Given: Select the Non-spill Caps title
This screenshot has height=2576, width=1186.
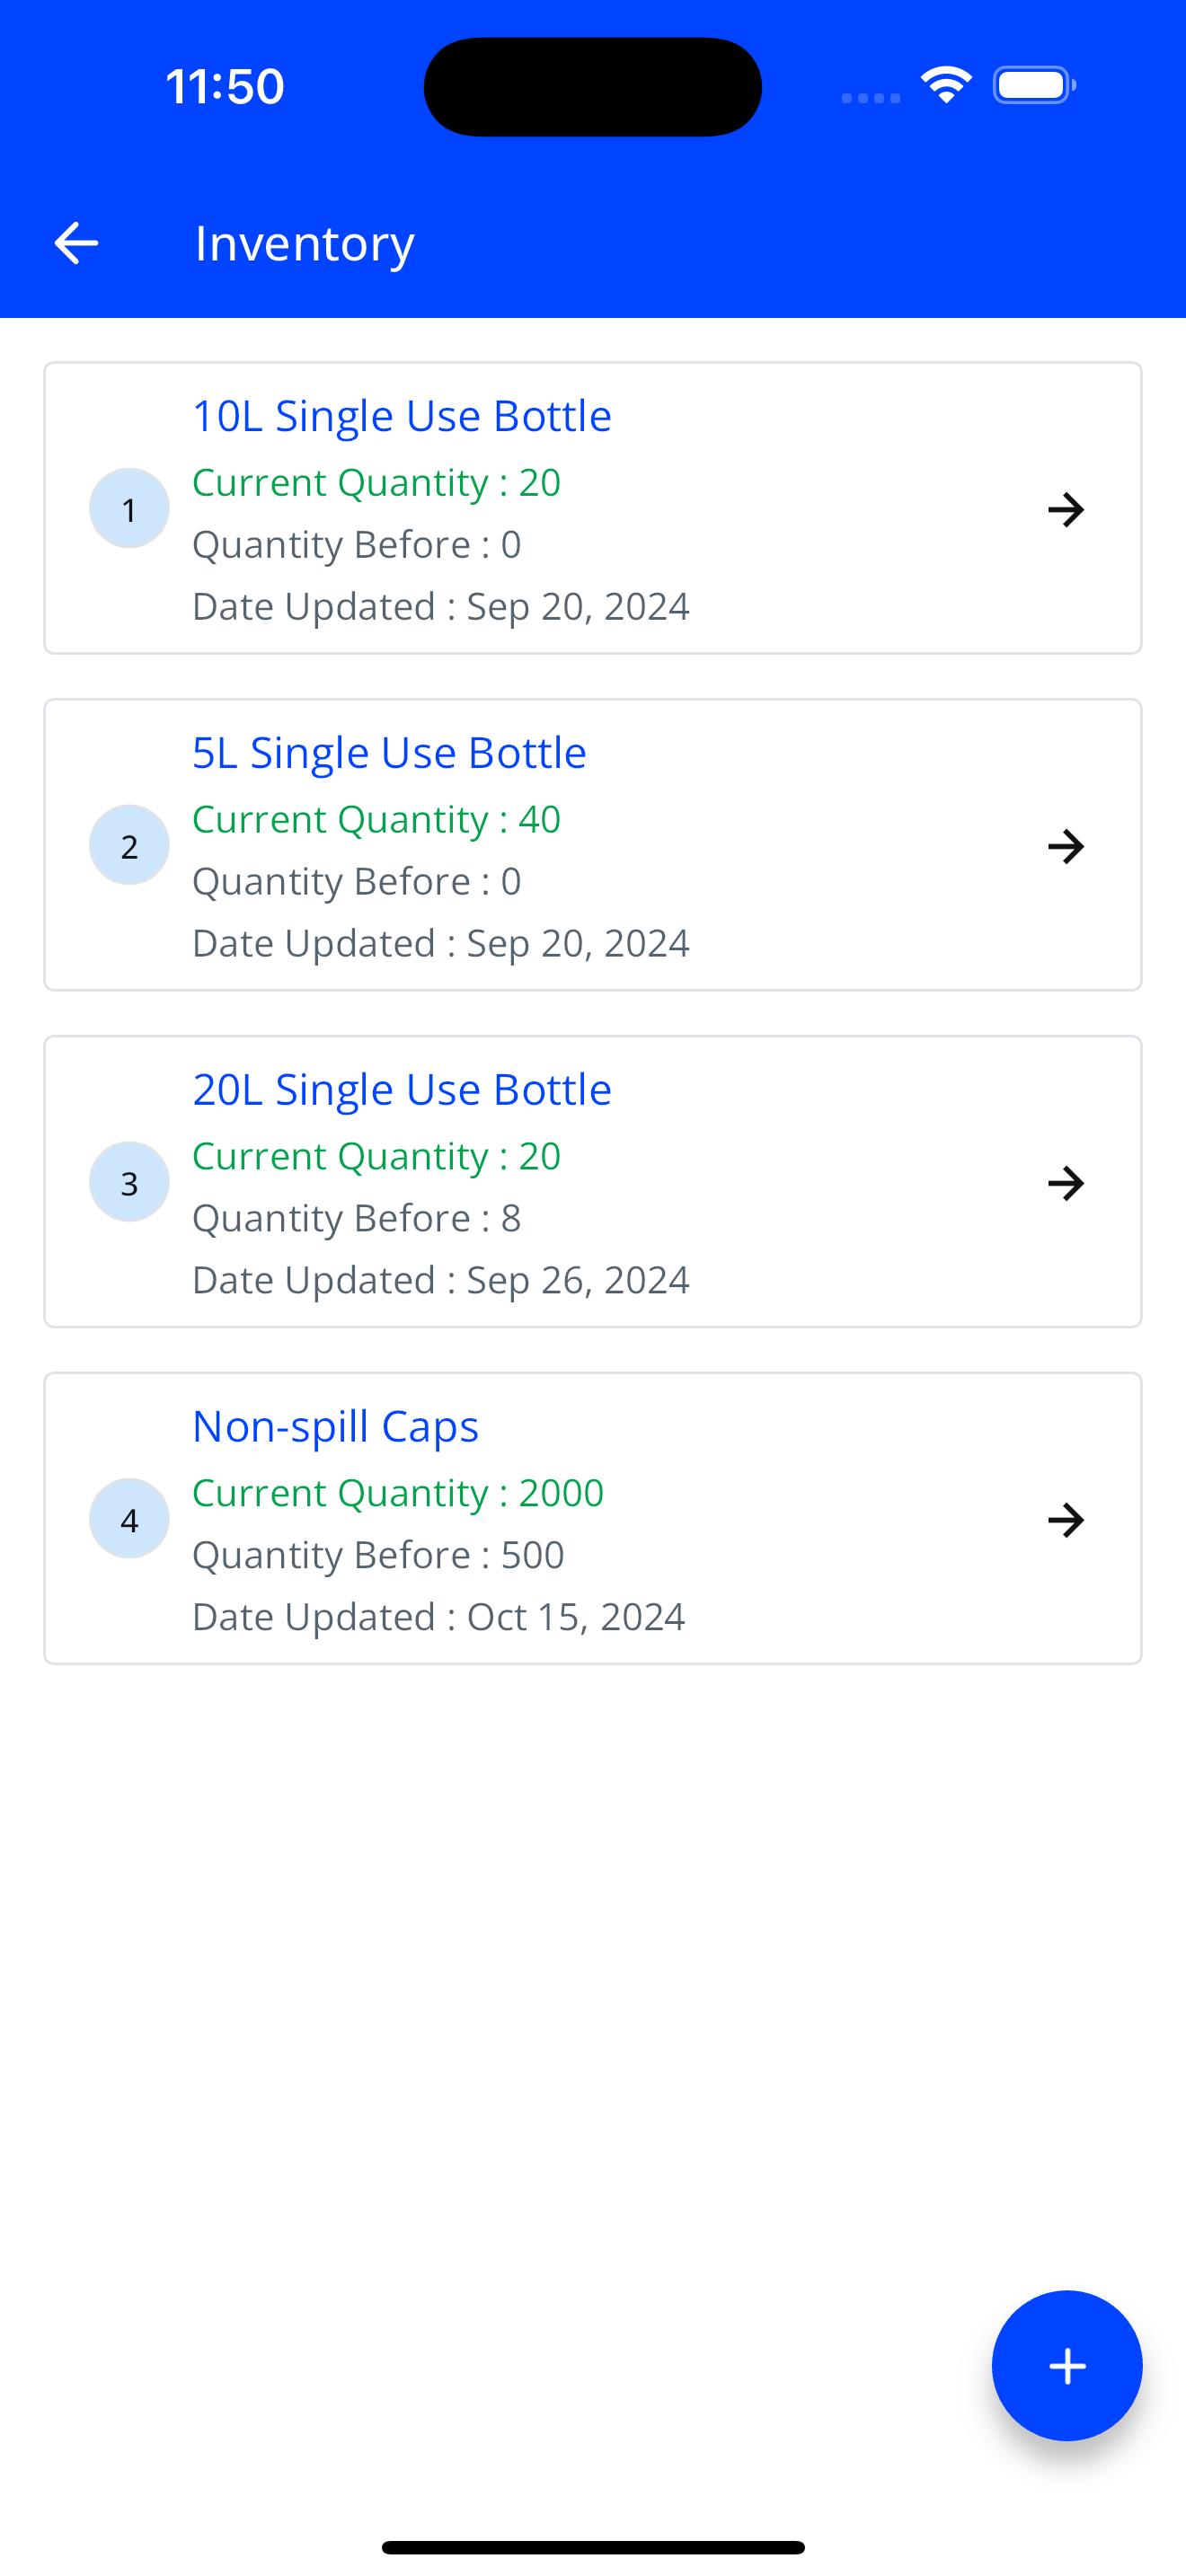Looking at the screenshot, I should (335, 1427).
